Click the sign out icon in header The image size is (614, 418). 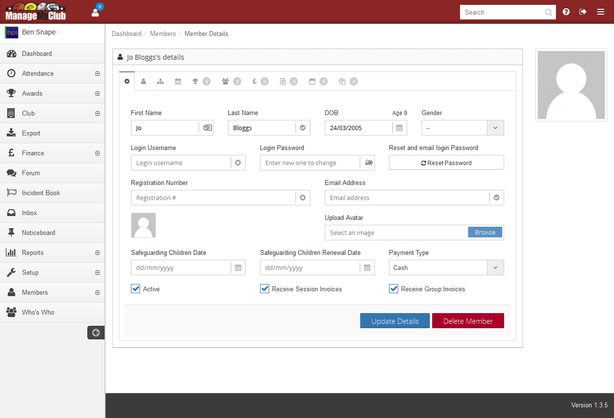[583, 12]
